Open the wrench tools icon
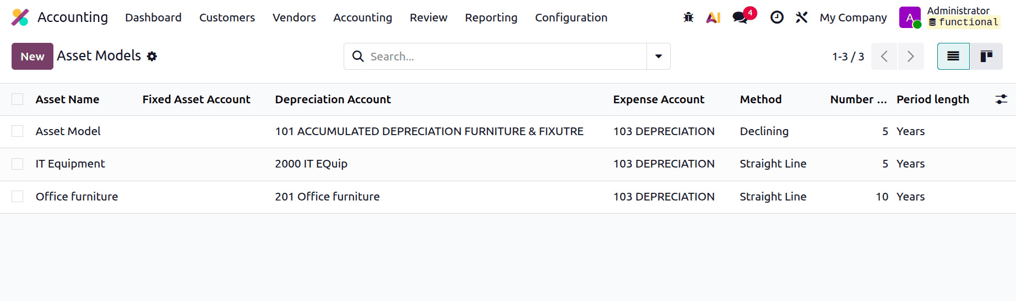The height and width of the screenshot is (301, 1016). [x=802, y=18]
